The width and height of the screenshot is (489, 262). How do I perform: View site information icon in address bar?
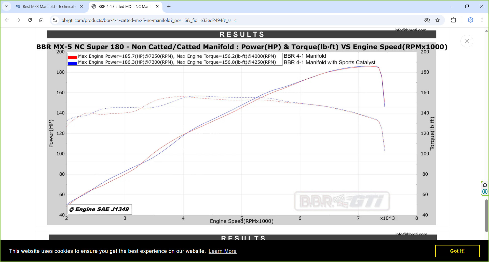pyautogui.click(x=55, y=20)
